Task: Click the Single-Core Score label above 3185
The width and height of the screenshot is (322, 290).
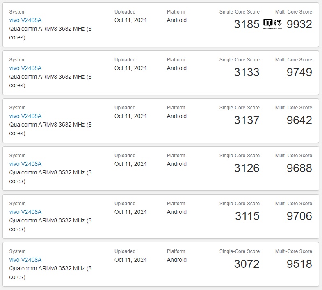Action: click(239, 12)
